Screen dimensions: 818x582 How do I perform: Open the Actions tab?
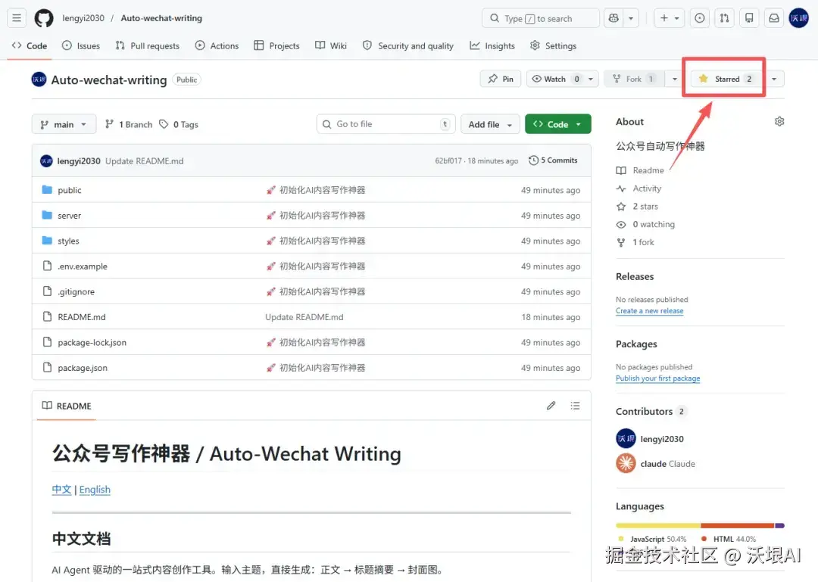217,46
